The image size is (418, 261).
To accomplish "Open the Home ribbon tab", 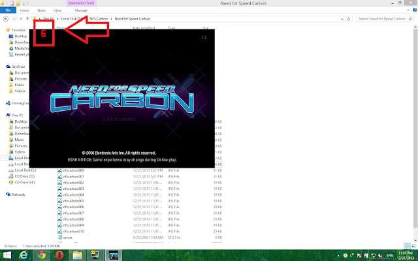I will tap(24, 10).
